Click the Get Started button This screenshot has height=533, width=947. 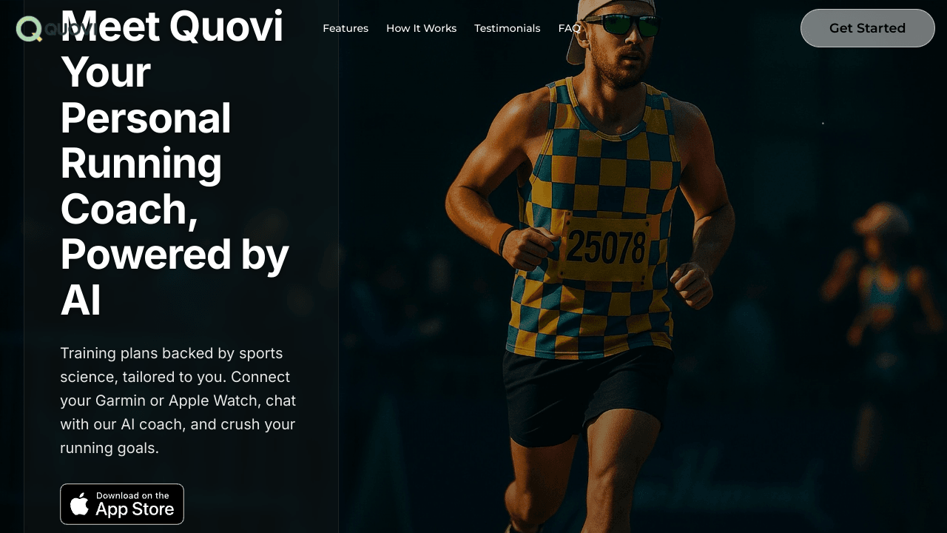[867, 28]
